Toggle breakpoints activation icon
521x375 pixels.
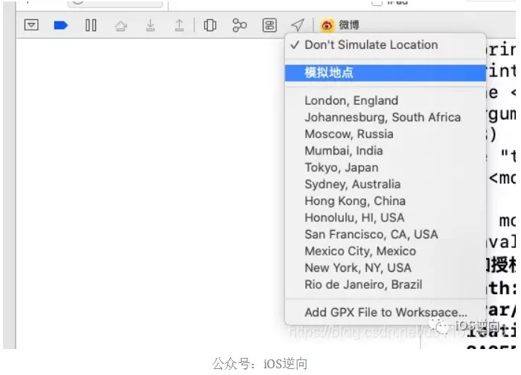[x=61, y=25]
